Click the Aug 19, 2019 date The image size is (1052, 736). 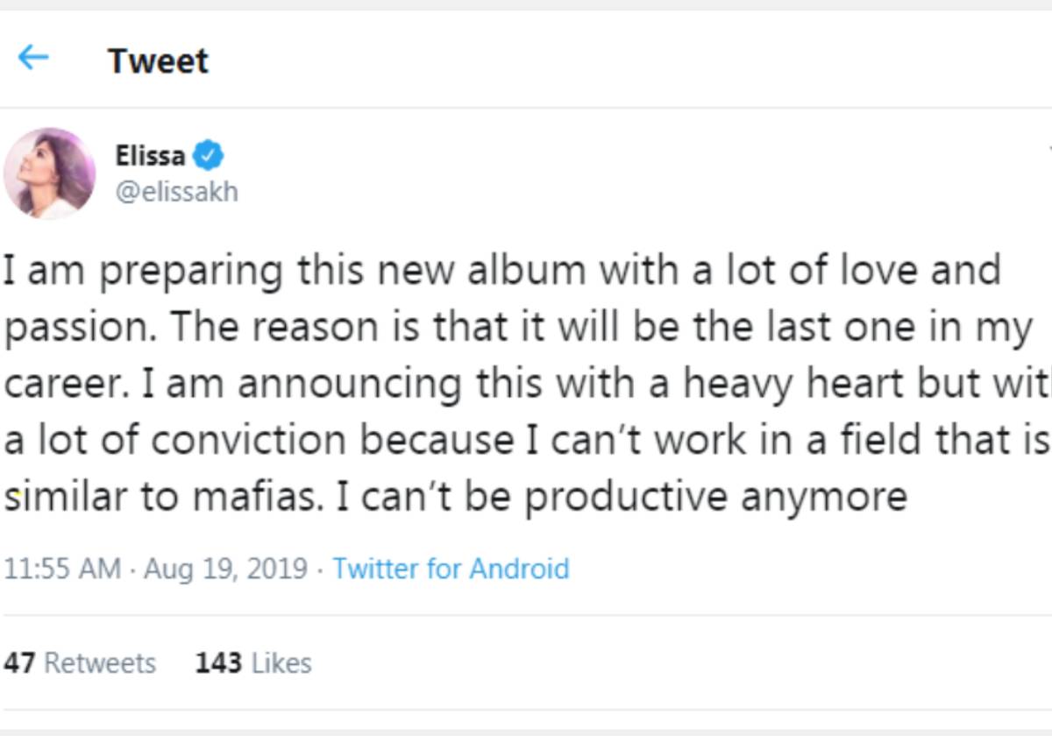pyautogui.click(x=226, y=569)
